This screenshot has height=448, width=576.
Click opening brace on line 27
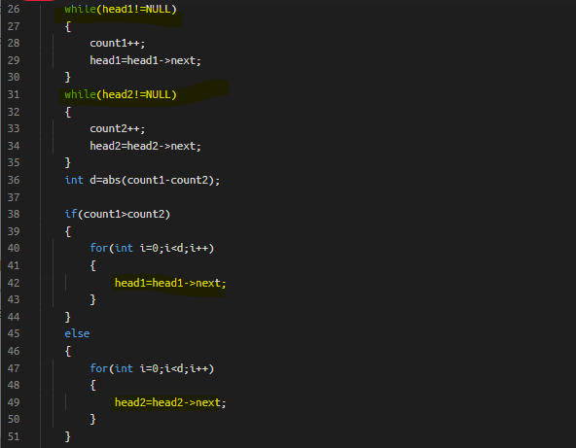68,26
